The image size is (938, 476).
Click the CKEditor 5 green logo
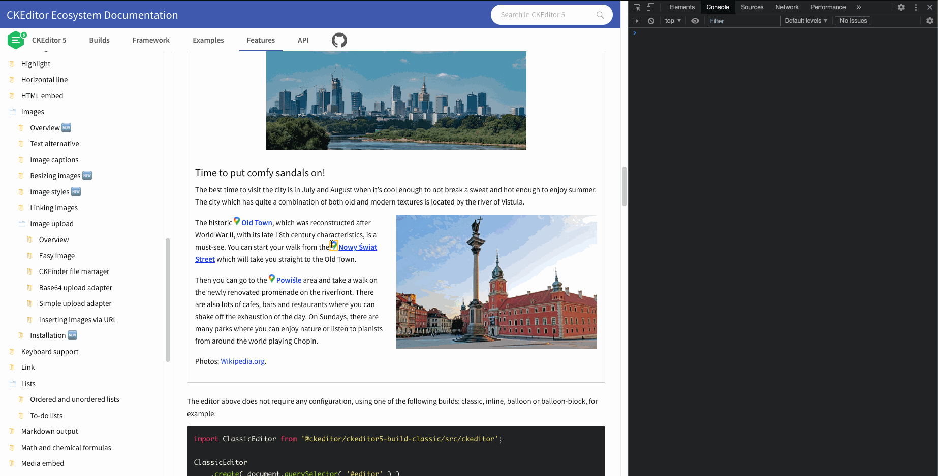point(16,40)
